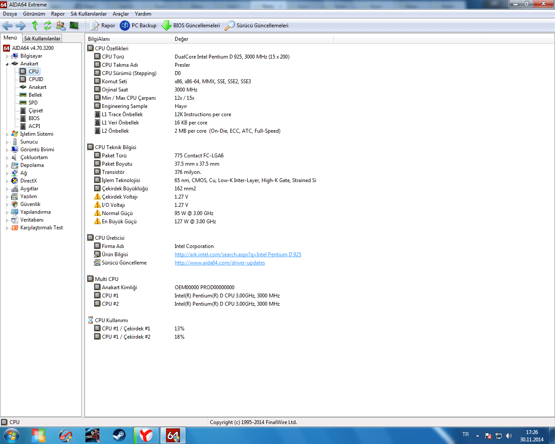Viewport: 555px width, 444px height.
Task: Click the TR language indicator in the taskbar
Action: coord(465,434)
